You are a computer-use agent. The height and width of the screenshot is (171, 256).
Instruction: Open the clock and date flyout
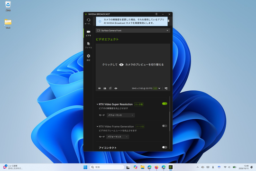(x=243, y=167)
